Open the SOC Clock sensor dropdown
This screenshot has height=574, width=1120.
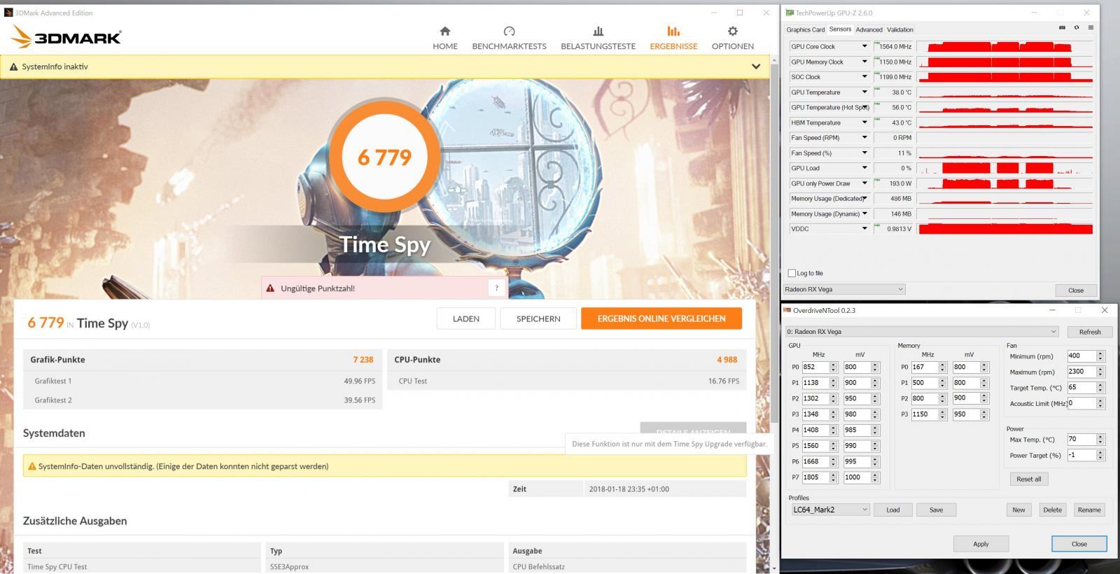864,77
